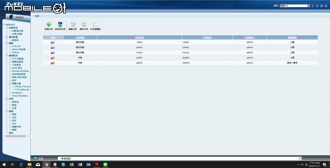This screenshot has width=330, height=168.
Task: Sort by the share type column header
Action: click(x=80, y=38)
